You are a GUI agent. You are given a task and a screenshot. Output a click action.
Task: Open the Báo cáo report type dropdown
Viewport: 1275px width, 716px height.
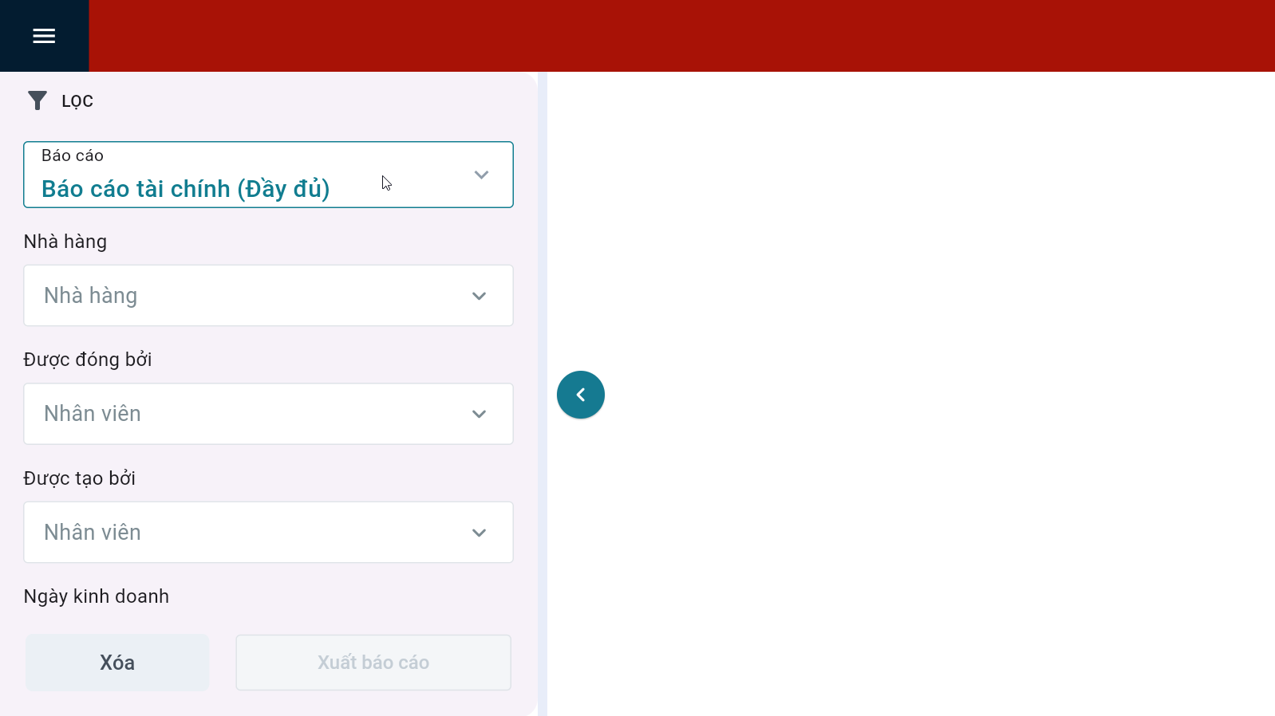[268, 175]
